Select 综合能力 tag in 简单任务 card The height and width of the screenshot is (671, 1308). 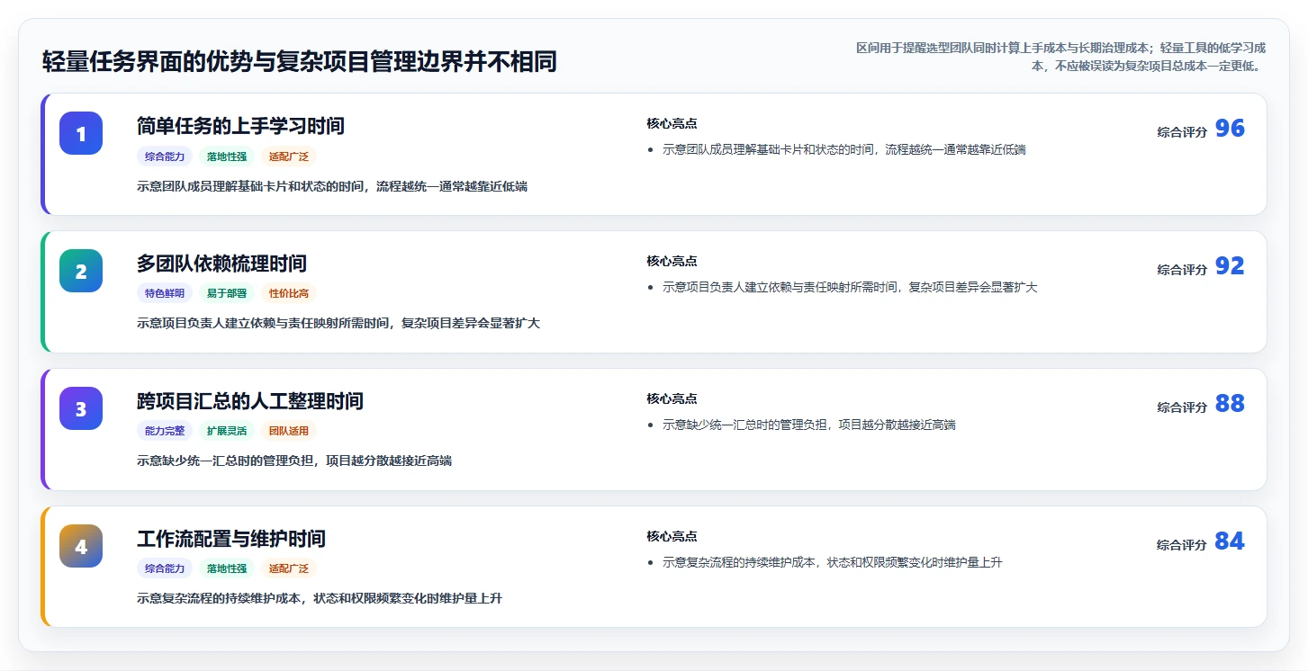pos(165,156)
